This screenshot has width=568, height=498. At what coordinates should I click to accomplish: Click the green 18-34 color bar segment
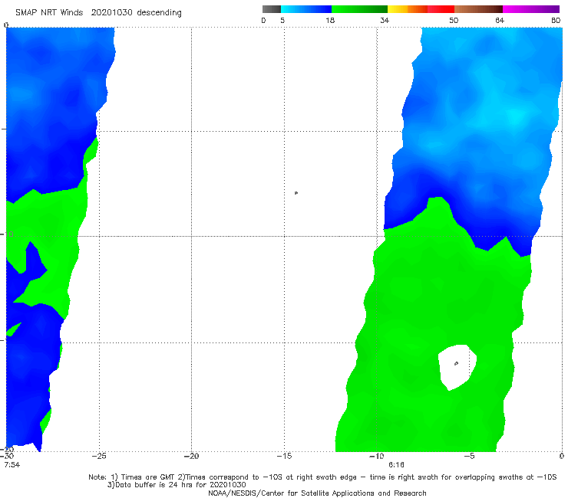pyautogui.click(x=359, y=9)
